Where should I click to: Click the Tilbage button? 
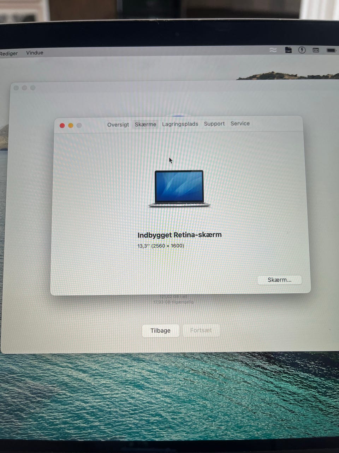tap(160, 331)
